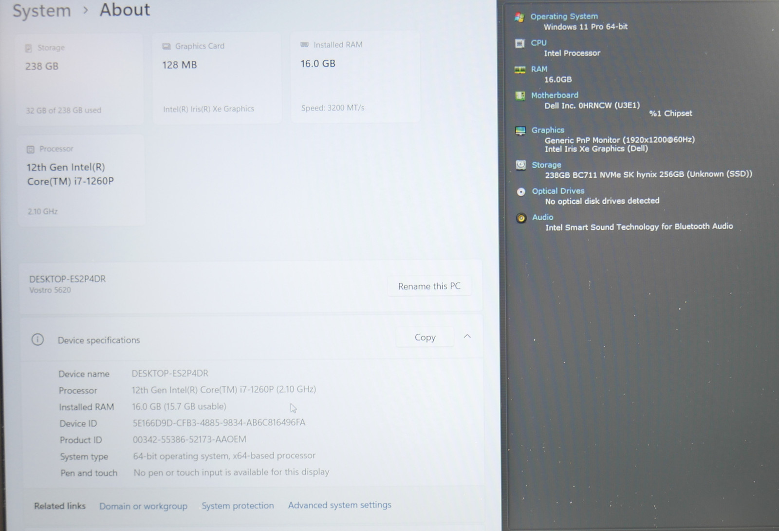Click the 'Device name' row label

(x=84, y=374)
